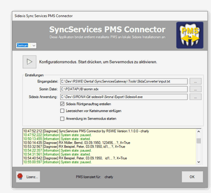Click the 'Diese Applikation bindet...' subtitle text
Screen dimensions: 211x193
[x=107, y=37]
